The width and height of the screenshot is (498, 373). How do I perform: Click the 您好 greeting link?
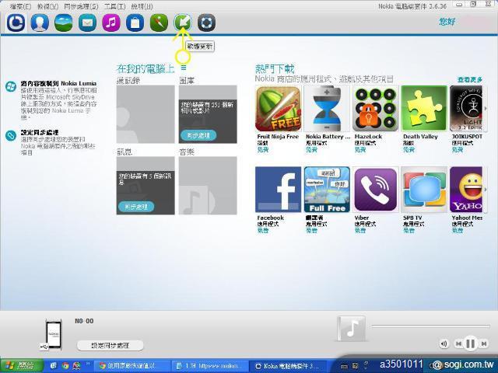pyautogui.click(x=447, y=22)
